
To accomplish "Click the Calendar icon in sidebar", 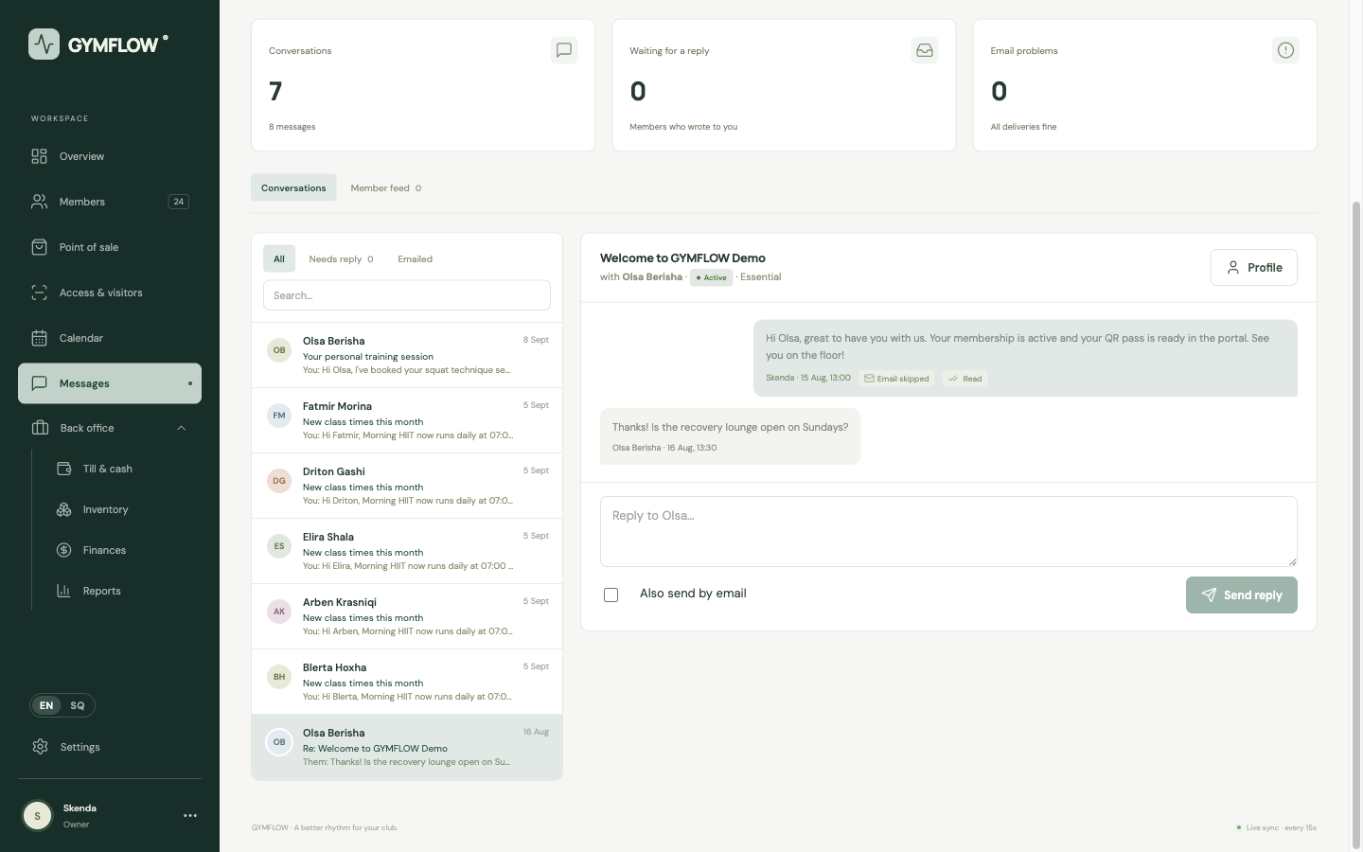I will (39, 338).
